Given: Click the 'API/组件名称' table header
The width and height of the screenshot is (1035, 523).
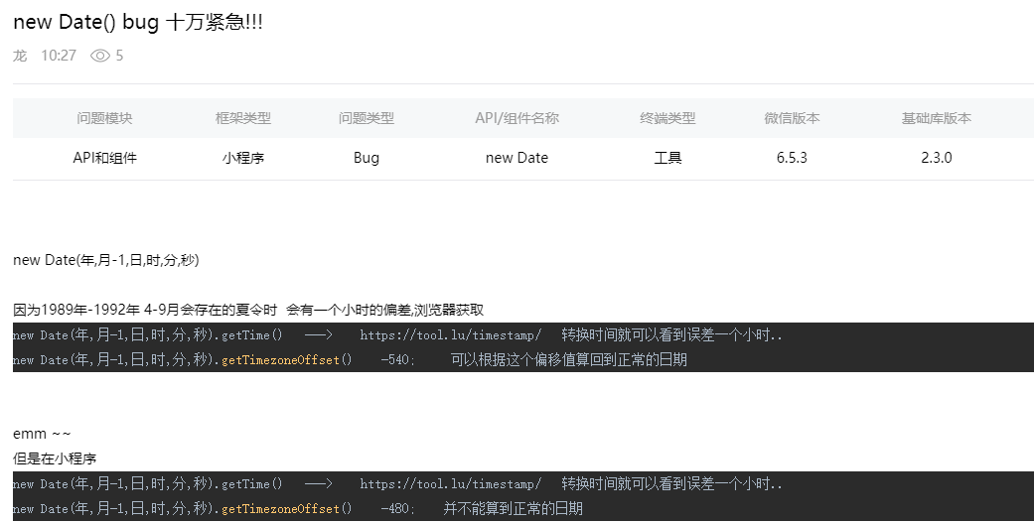Looking at the screenshot, I should coord(517,118).
